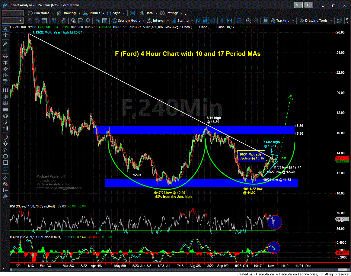Viewport: 351px width, 276px height.
Task: Choose the parallel channel lines tool
Action: (x=5, y=69)
